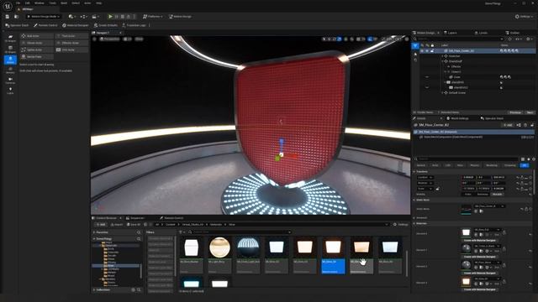
Task: Select the blue highlighted glow material asset
Action: 333,255
